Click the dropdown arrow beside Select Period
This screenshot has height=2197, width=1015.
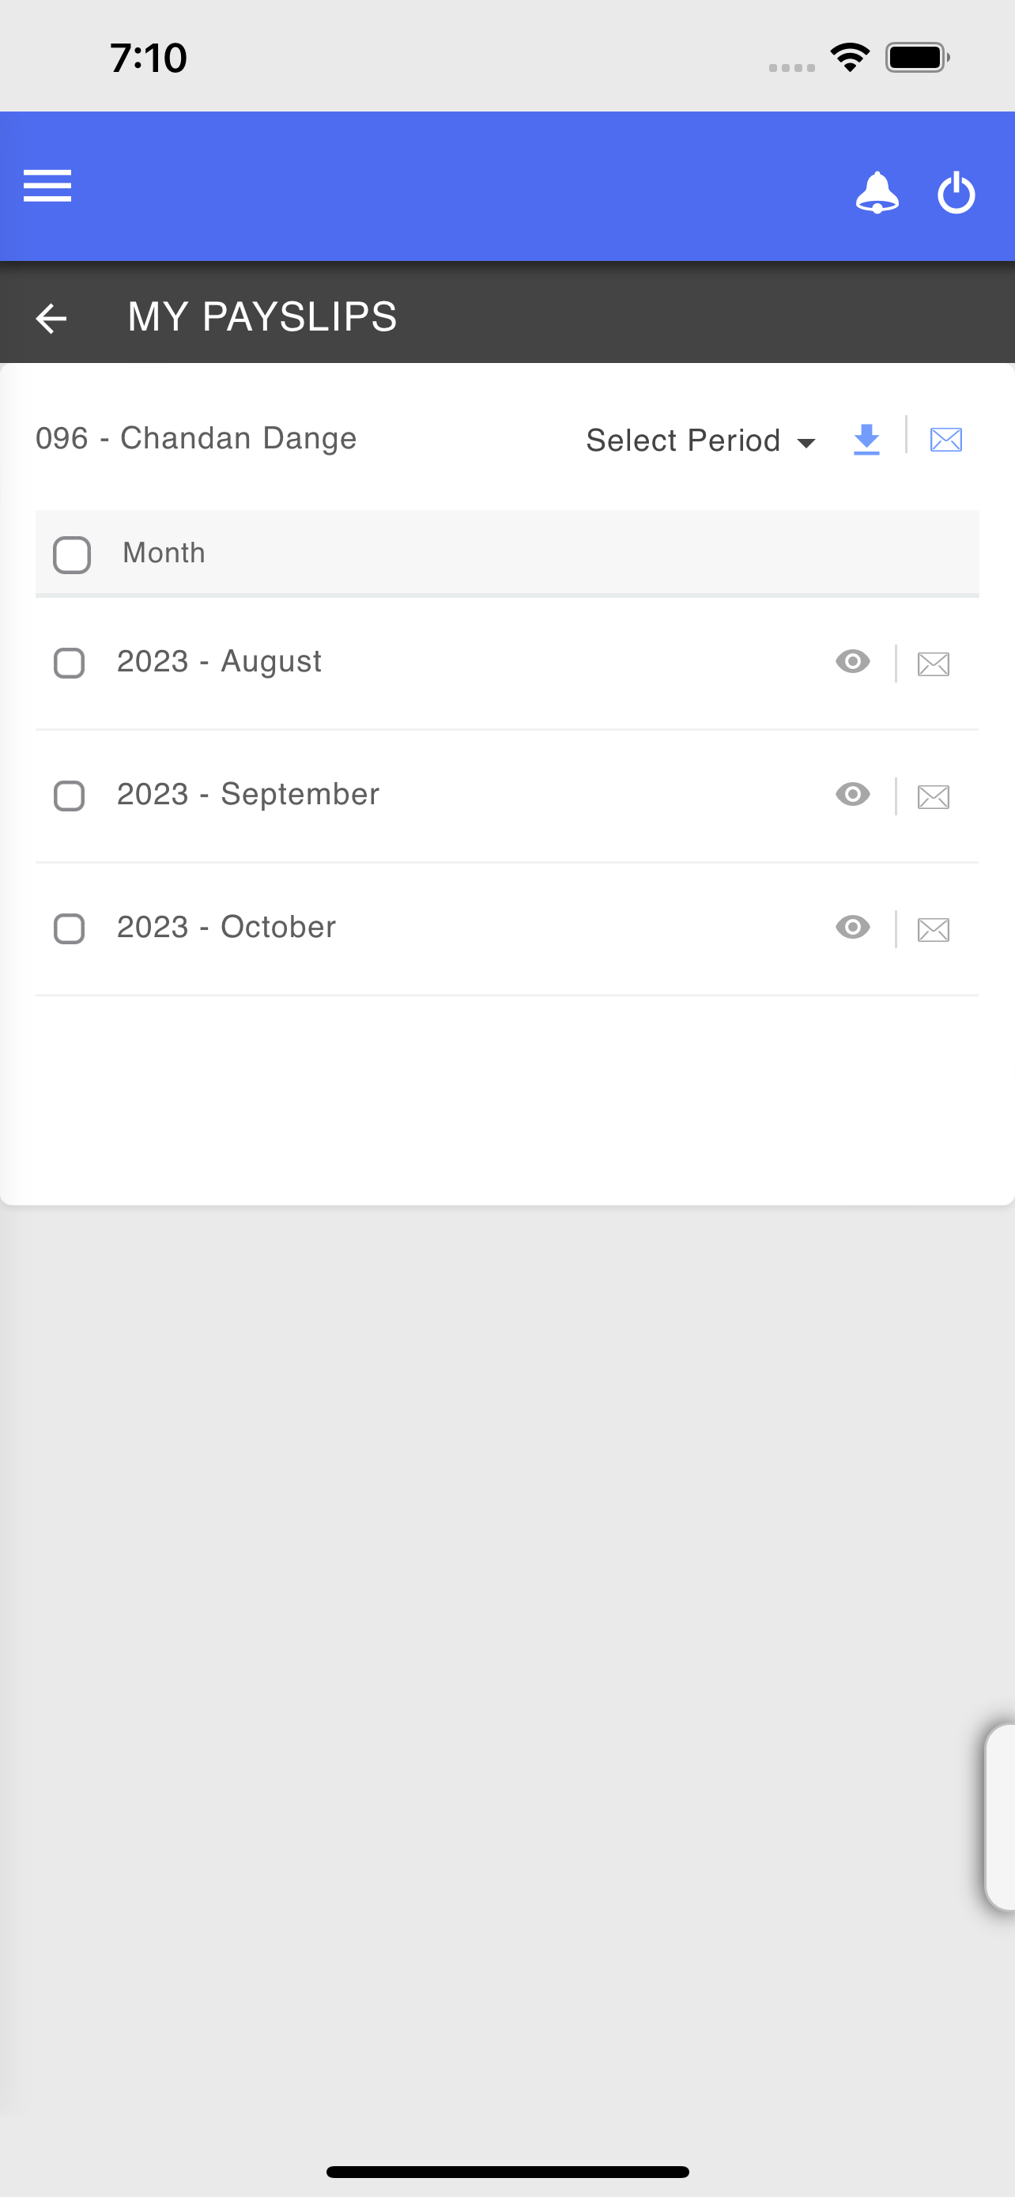tap(806, 443)
